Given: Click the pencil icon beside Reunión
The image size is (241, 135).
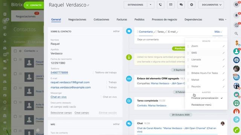Looking at the screenshot, I should pyautogui.click(x=223, y=87).
